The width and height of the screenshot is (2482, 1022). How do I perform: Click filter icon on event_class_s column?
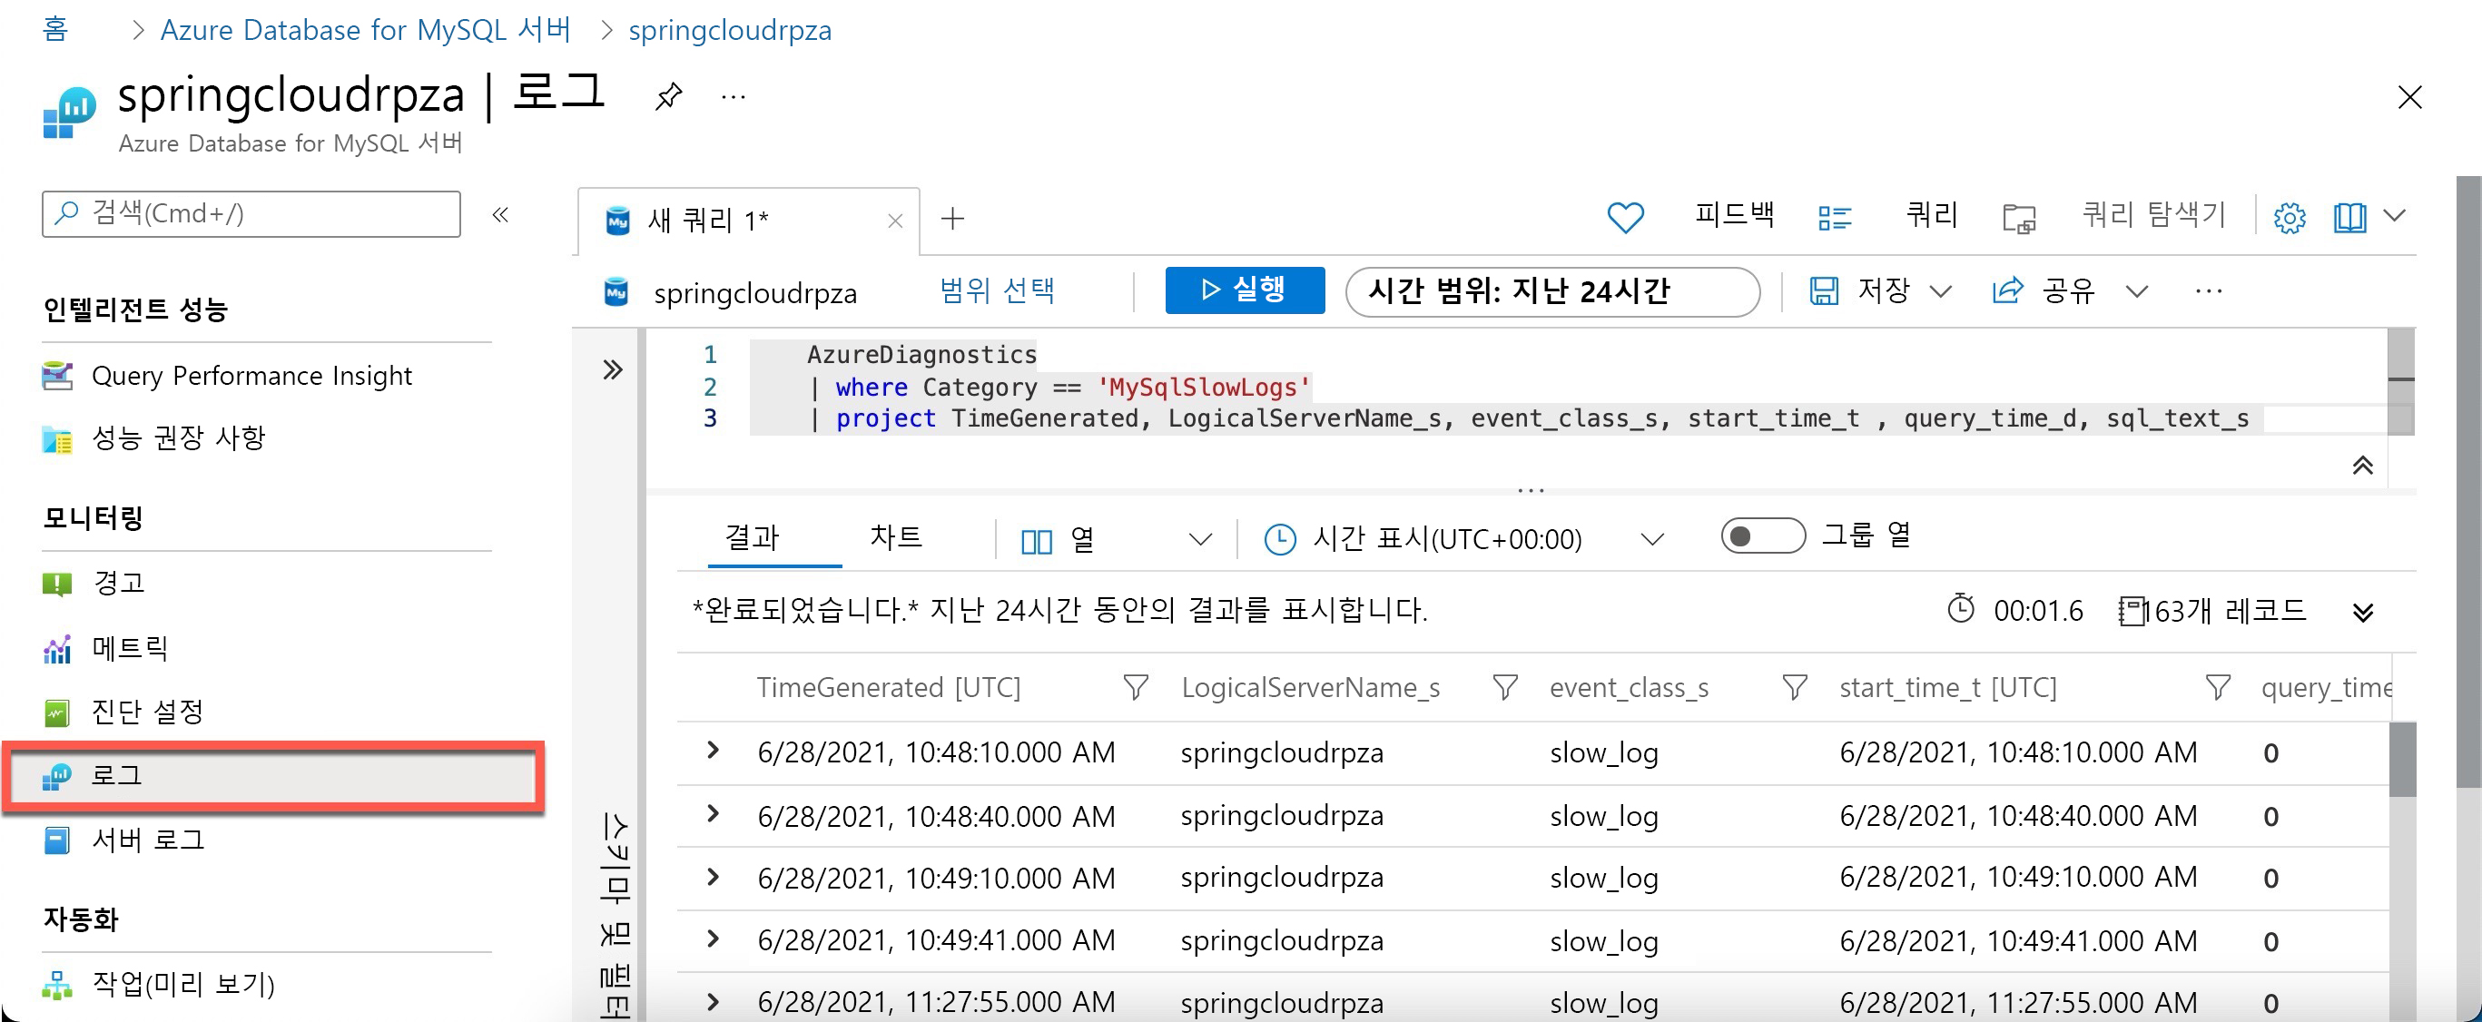coord(1794,687)
